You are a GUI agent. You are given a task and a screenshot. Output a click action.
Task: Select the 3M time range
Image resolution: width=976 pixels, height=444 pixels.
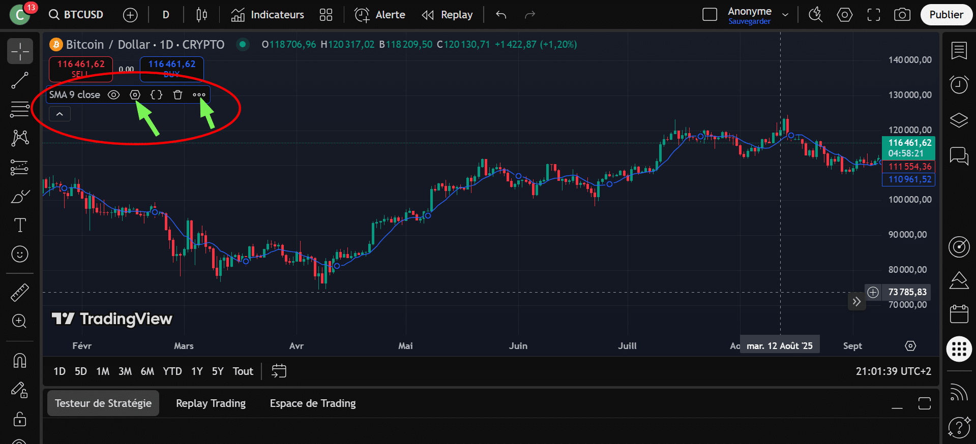pos(125,371)
